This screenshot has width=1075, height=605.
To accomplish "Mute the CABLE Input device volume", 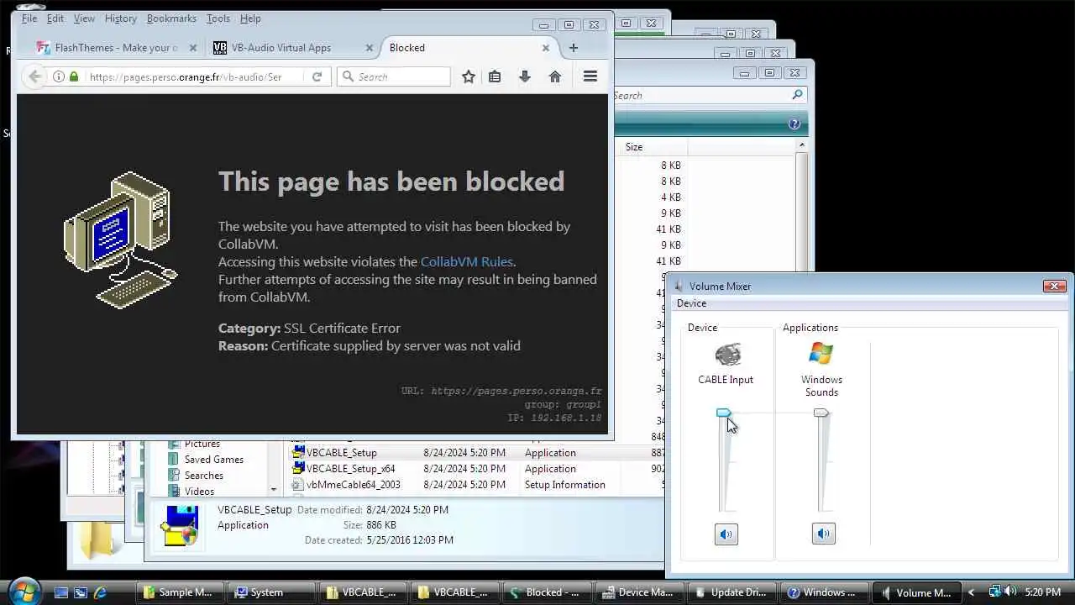I will click(726, 534).
